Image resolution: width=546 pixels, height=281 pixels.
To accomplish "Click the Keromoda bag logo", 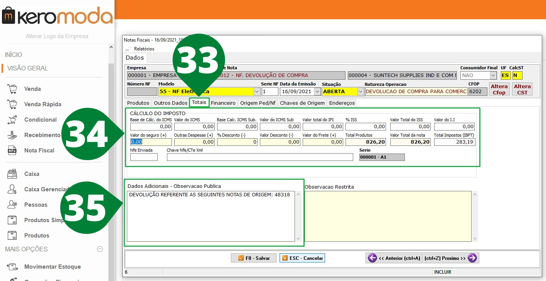I will (8, 17).
